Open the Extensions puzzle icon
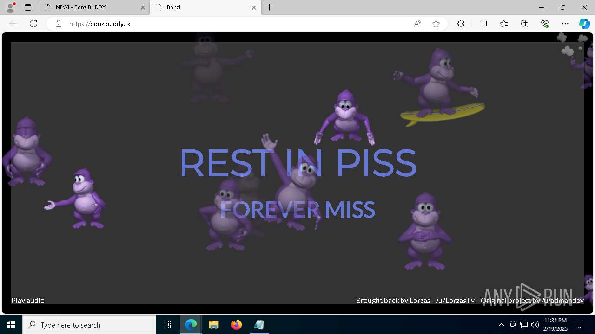Screen dimensions: 595x334 [x=461, y=24]
